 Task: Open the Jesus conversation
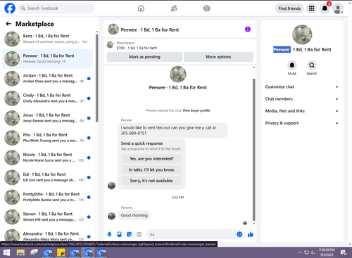(47, 118)
